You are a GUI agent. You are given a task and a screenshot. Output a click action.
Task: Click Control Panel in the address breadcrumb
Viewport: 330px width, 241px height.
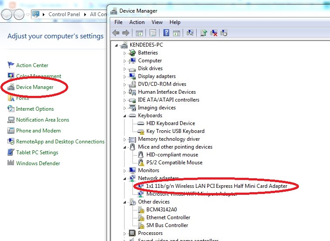(x=64, y=14)
